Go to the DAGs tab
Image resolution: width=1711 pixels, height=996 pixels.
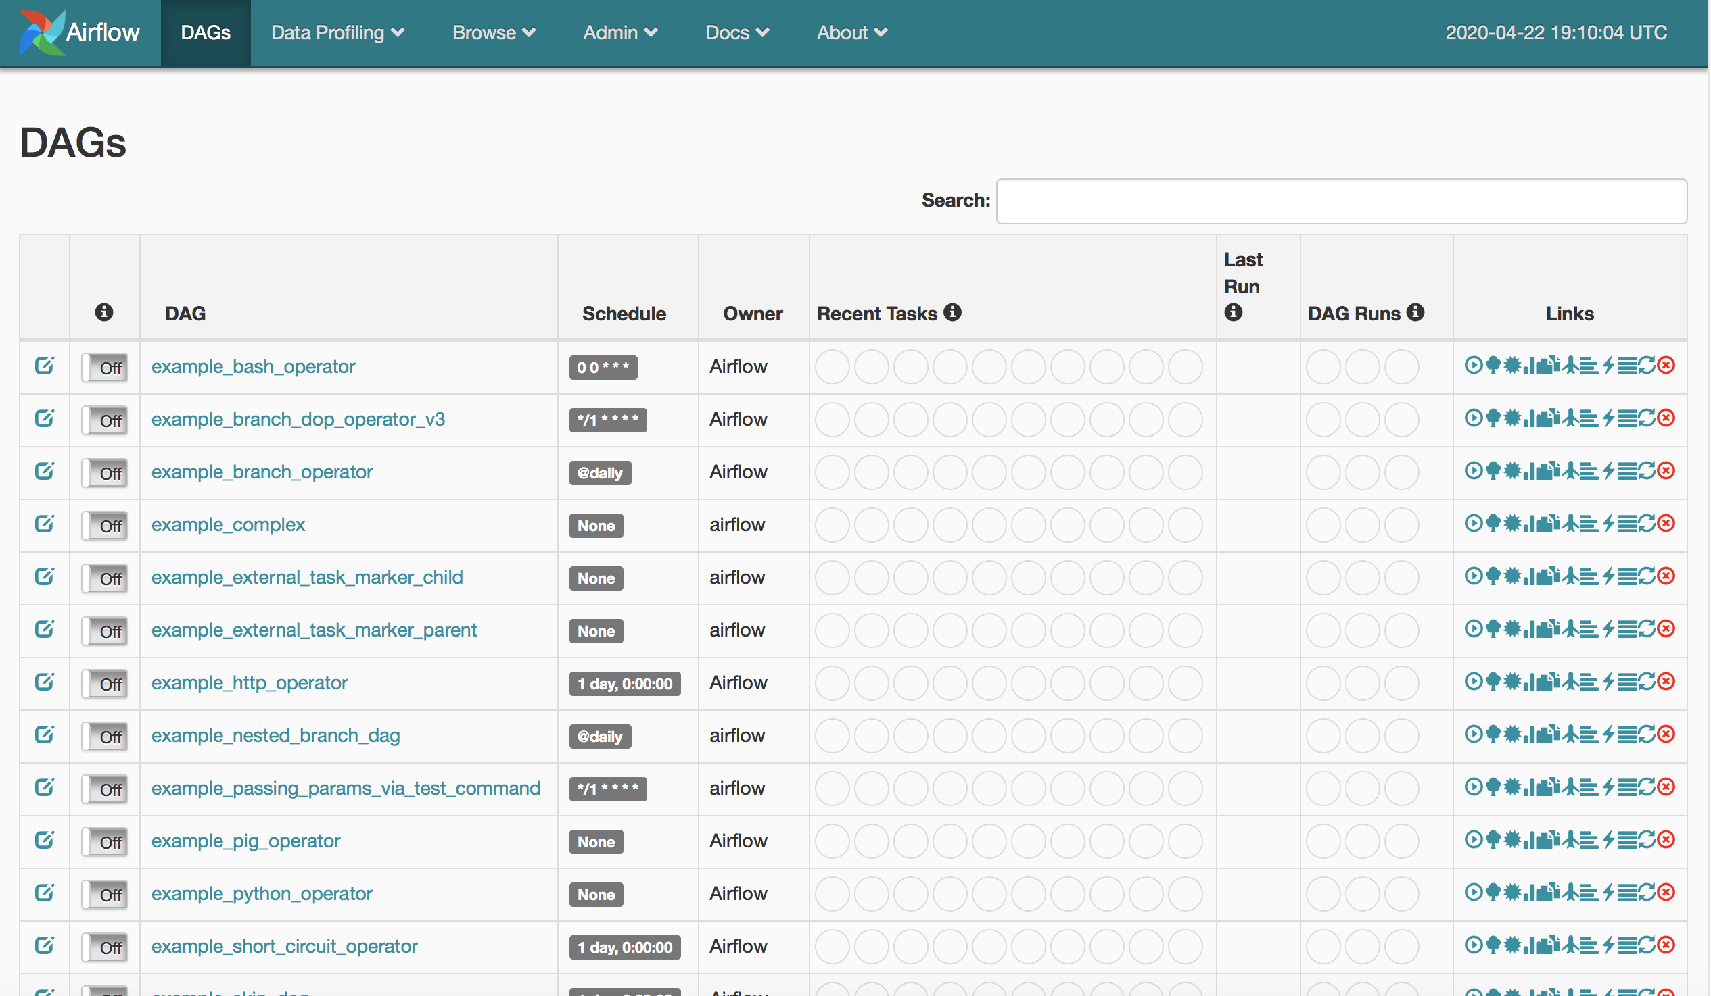pyautogui.click(x=206, y=32)
